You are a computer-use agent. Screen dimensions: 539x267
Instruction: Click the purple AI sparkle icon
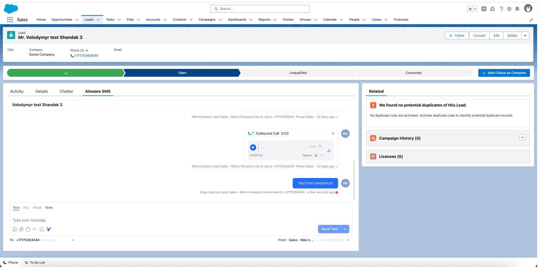point(48,229)
